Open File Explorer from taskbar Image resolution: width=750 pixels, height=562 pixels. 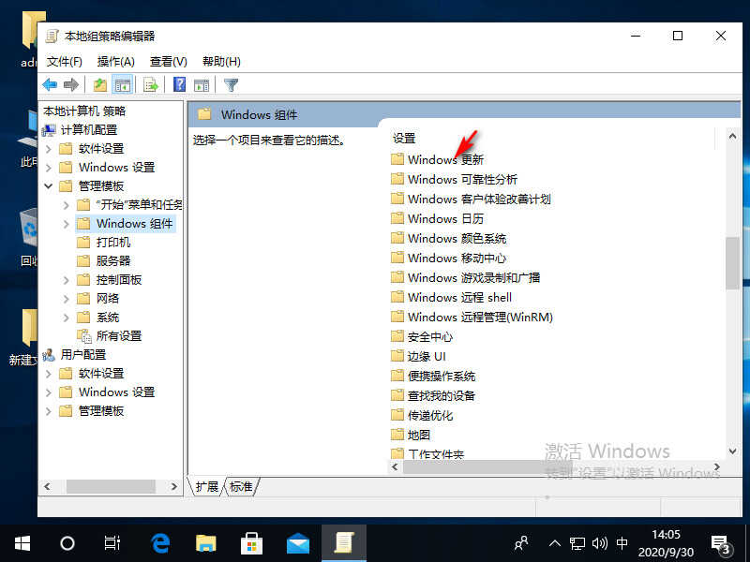point(206,543)
